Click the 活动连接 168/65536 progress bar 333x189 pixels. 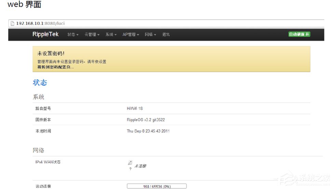(157, 186)
